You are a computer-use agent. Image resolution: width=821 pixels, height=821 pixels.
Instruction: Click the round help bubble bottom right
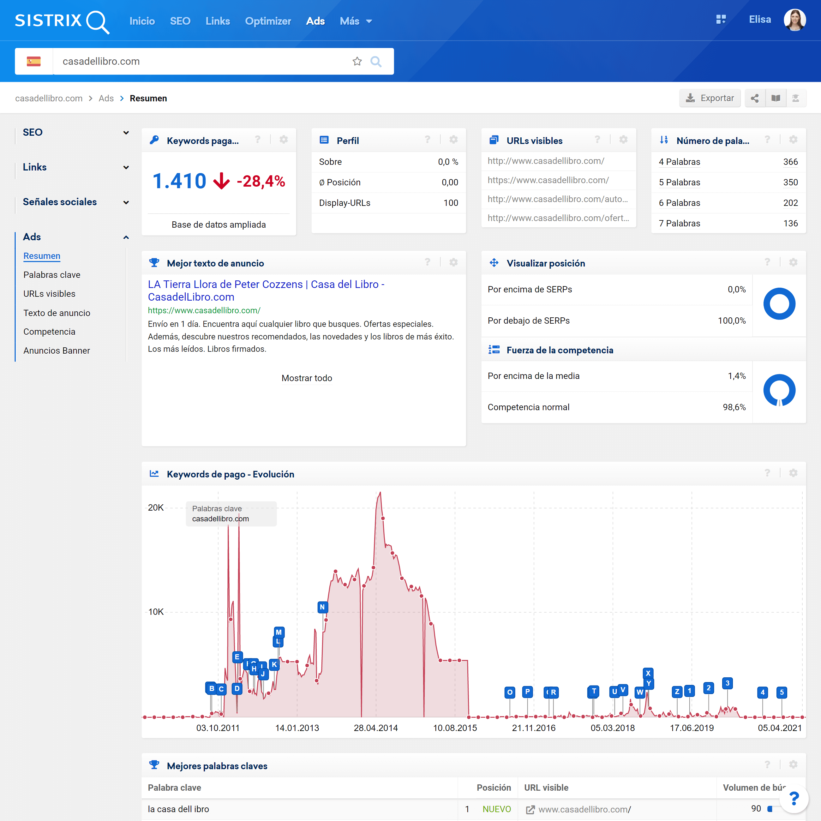coord(794,799)
